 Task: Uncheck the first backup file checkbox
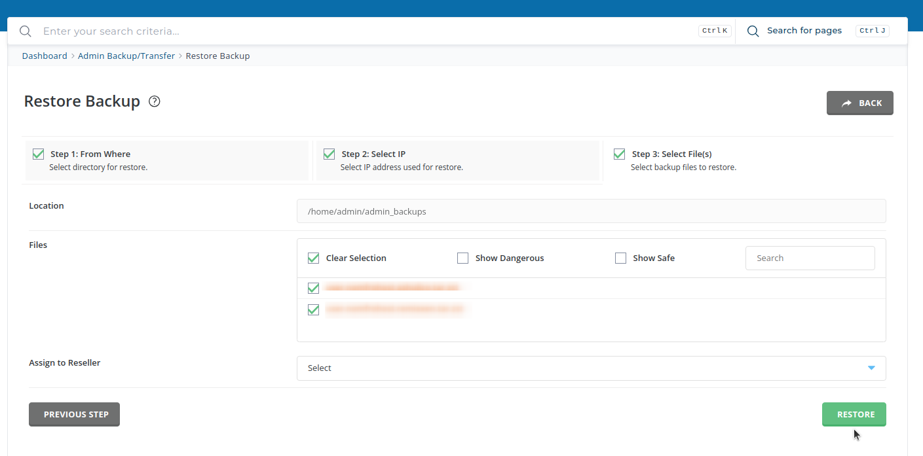pyautogui.click(x=313, y=288)
